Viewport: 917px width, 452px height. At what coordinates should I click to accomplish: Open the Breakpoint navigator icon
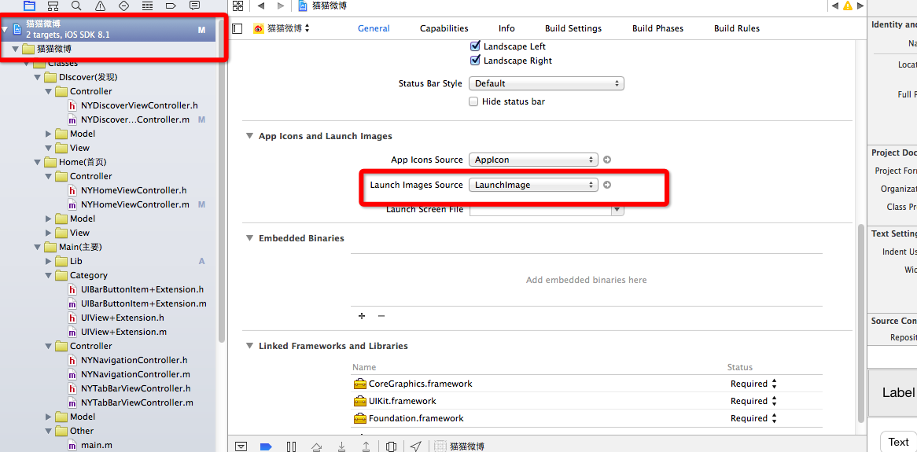[171, 6]
